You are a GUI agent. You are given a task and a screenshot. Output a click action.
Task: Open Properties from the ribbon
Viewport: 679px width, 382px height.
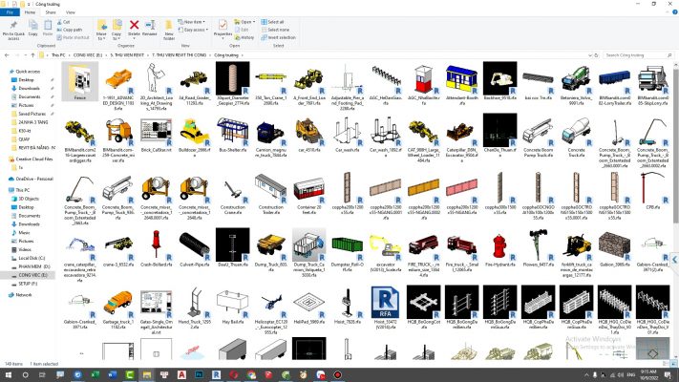[x=223, y=26]
